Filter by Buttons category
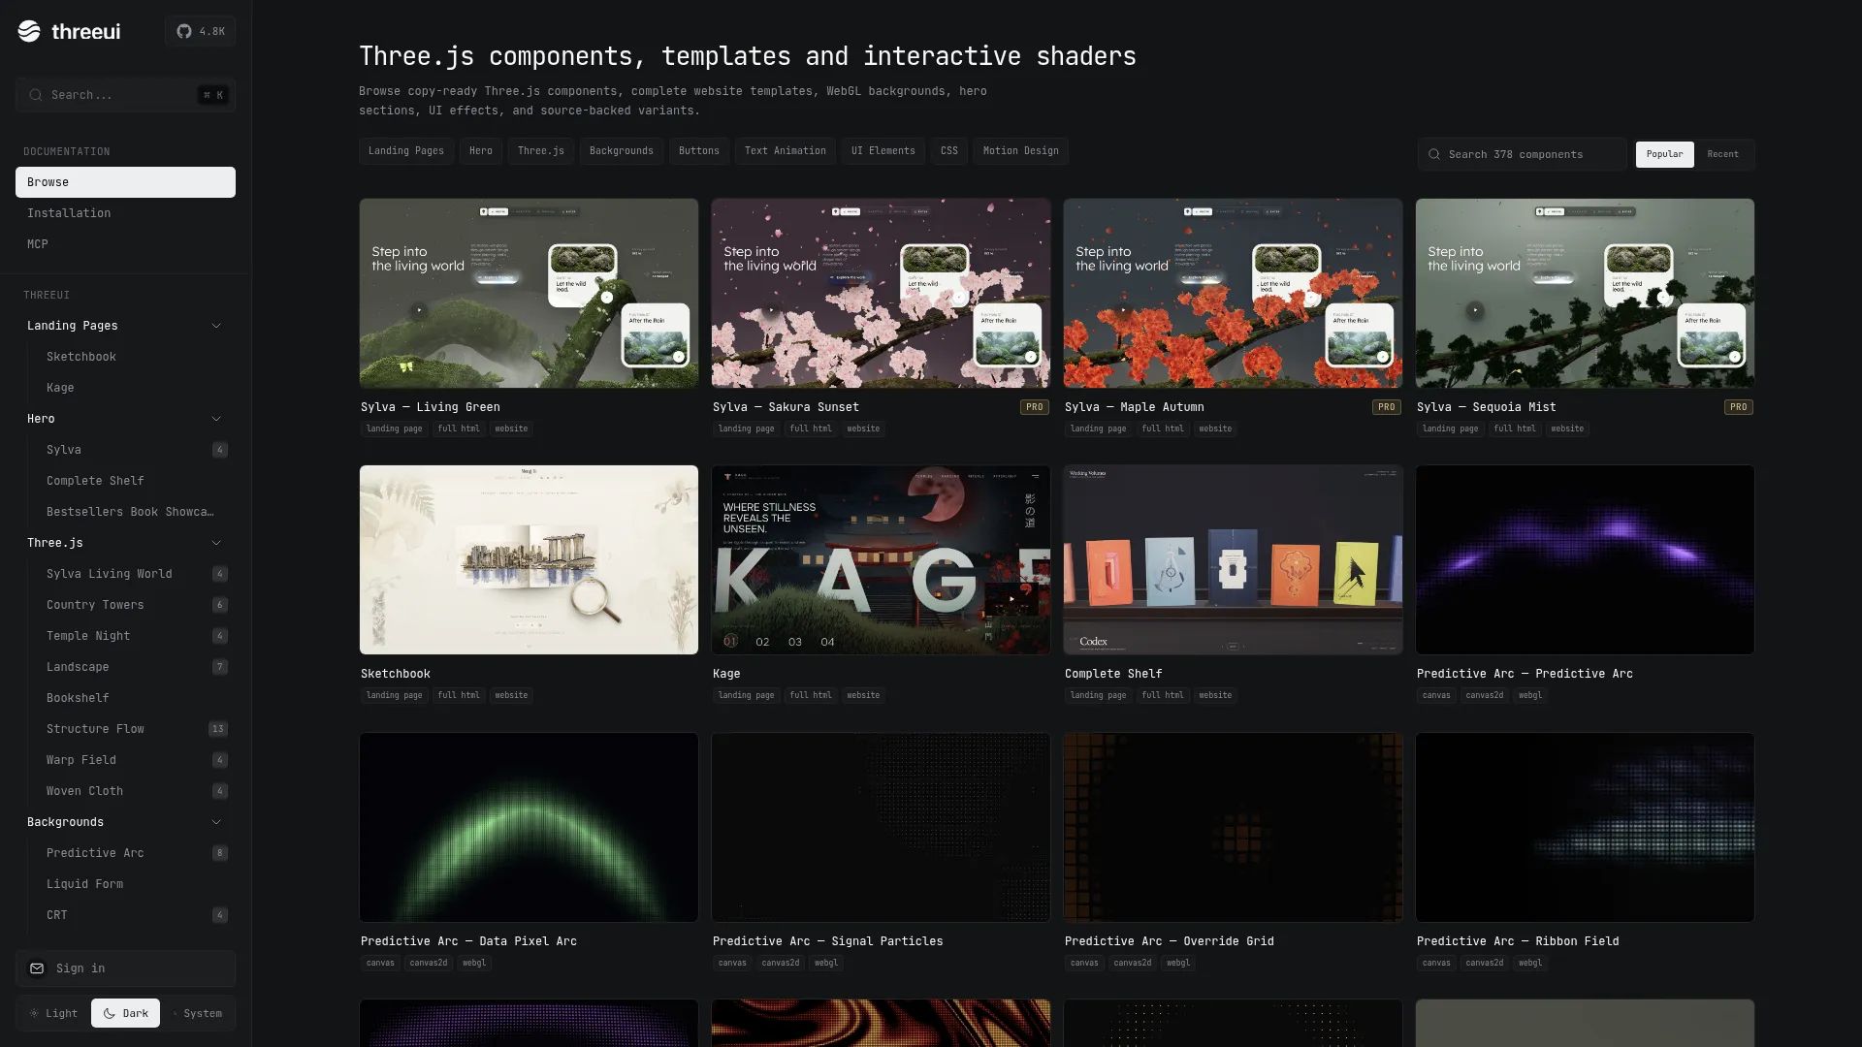 pos(699,151)
